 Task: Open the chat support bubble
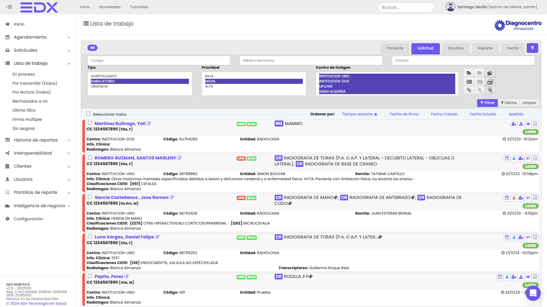[533, 293]
